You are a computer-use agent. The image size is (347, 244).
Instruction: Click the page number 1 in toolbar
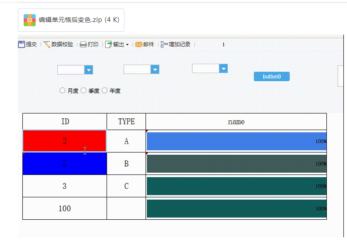(223, 44)
